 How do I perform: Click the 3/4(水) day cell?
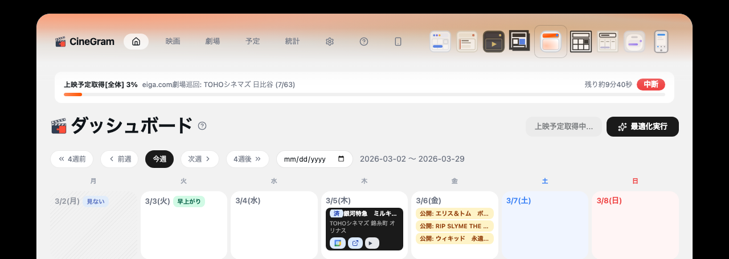click(x=274, y=225)
